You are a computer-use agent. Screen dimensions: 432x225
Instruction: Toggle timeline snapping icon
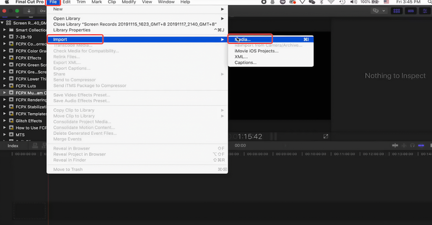395,145
